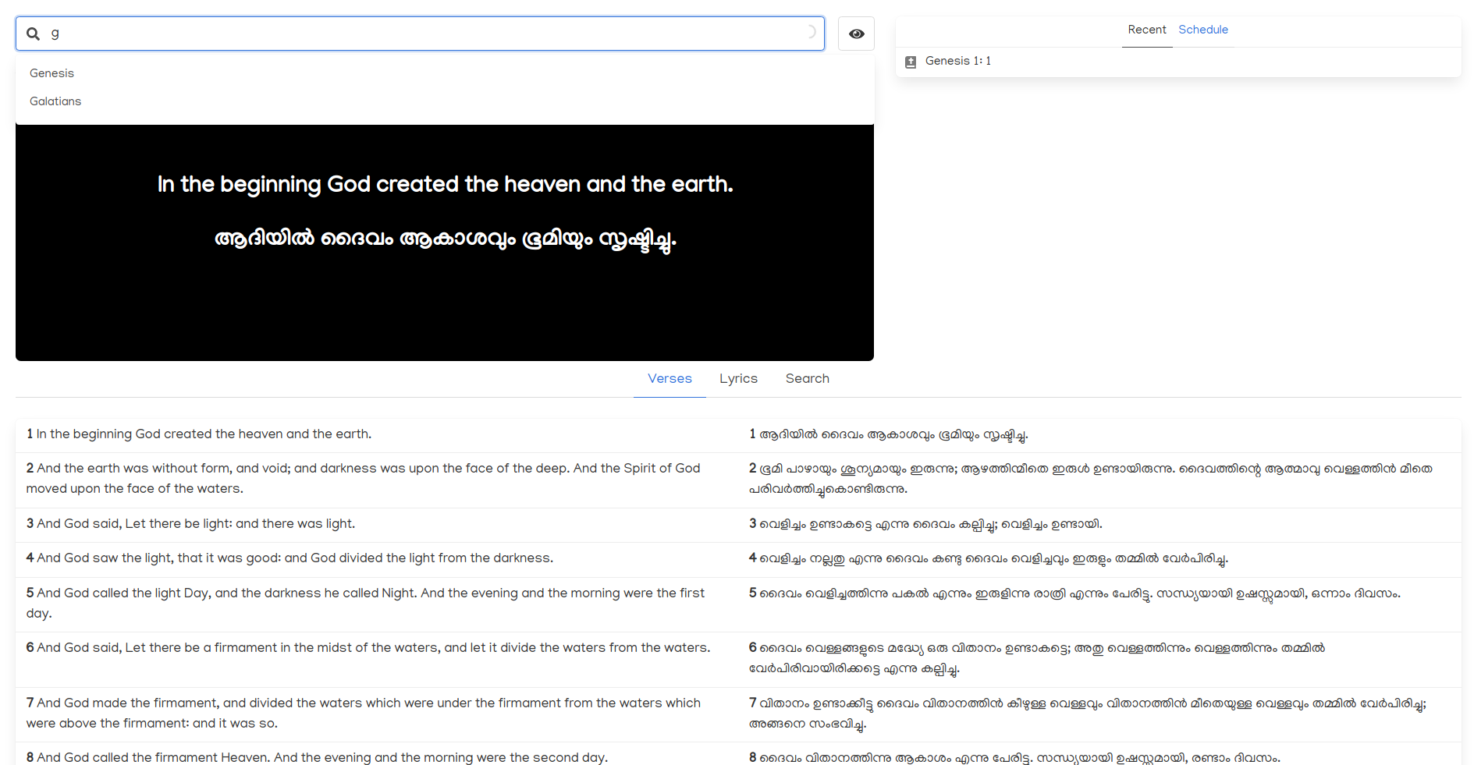The height and width of the screenshot is (765, 1474).
Task: Select Malayalam verse 7 in the right column
Action: coord(1099,714)
